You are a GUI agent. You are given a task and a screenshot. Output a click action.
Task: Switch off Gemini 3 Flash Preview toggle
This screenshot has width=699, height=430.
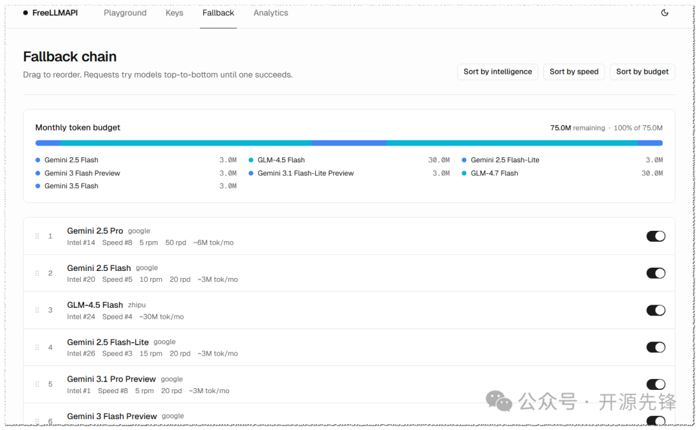(x=656, y=421)
